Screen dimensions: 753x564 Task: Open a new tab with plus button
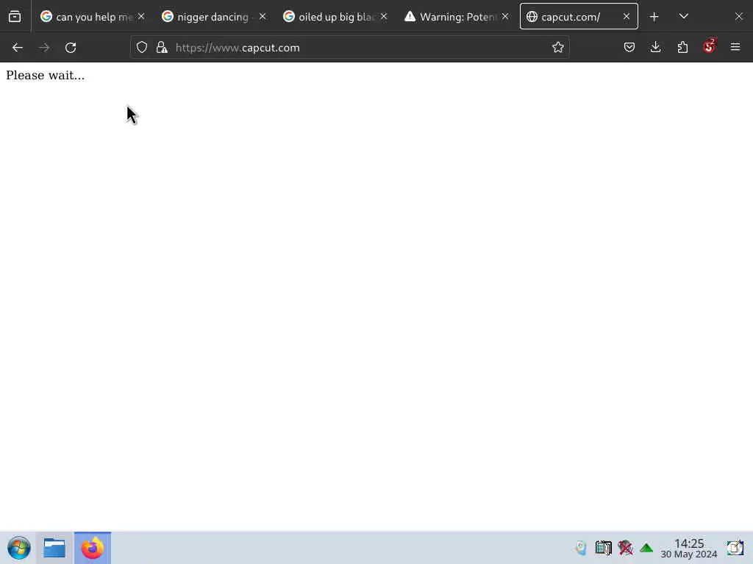point(654,17)
